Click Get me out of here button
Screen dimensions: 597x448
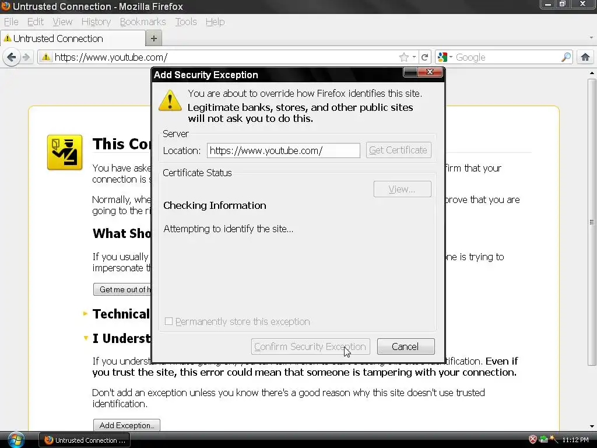point(122,289)
